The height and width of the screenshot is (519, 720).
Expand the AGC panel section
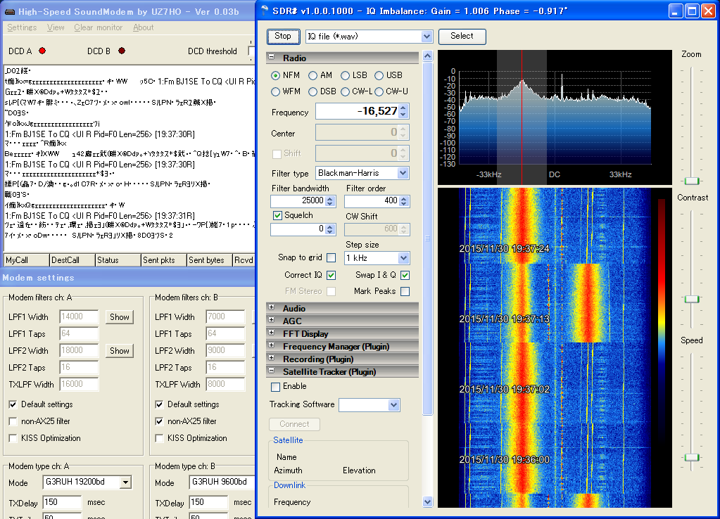point(272,320)
